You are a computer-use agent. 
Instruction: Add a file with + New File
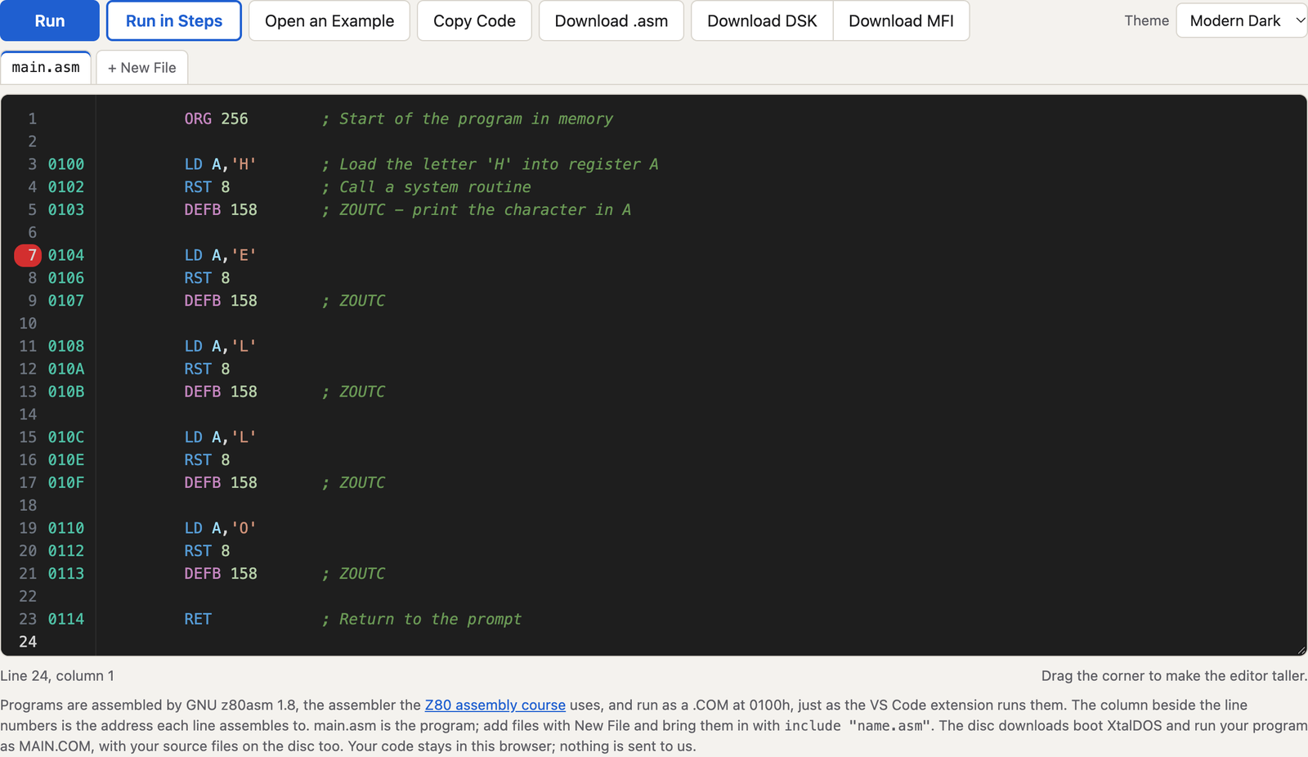click(142, 67)
